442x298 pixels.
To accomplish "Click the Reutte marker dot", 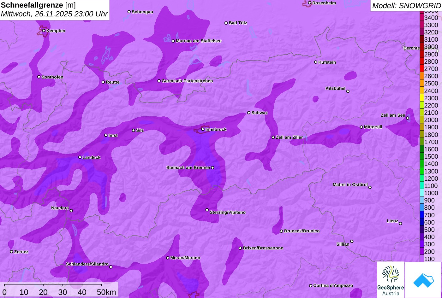I will 103,82.
